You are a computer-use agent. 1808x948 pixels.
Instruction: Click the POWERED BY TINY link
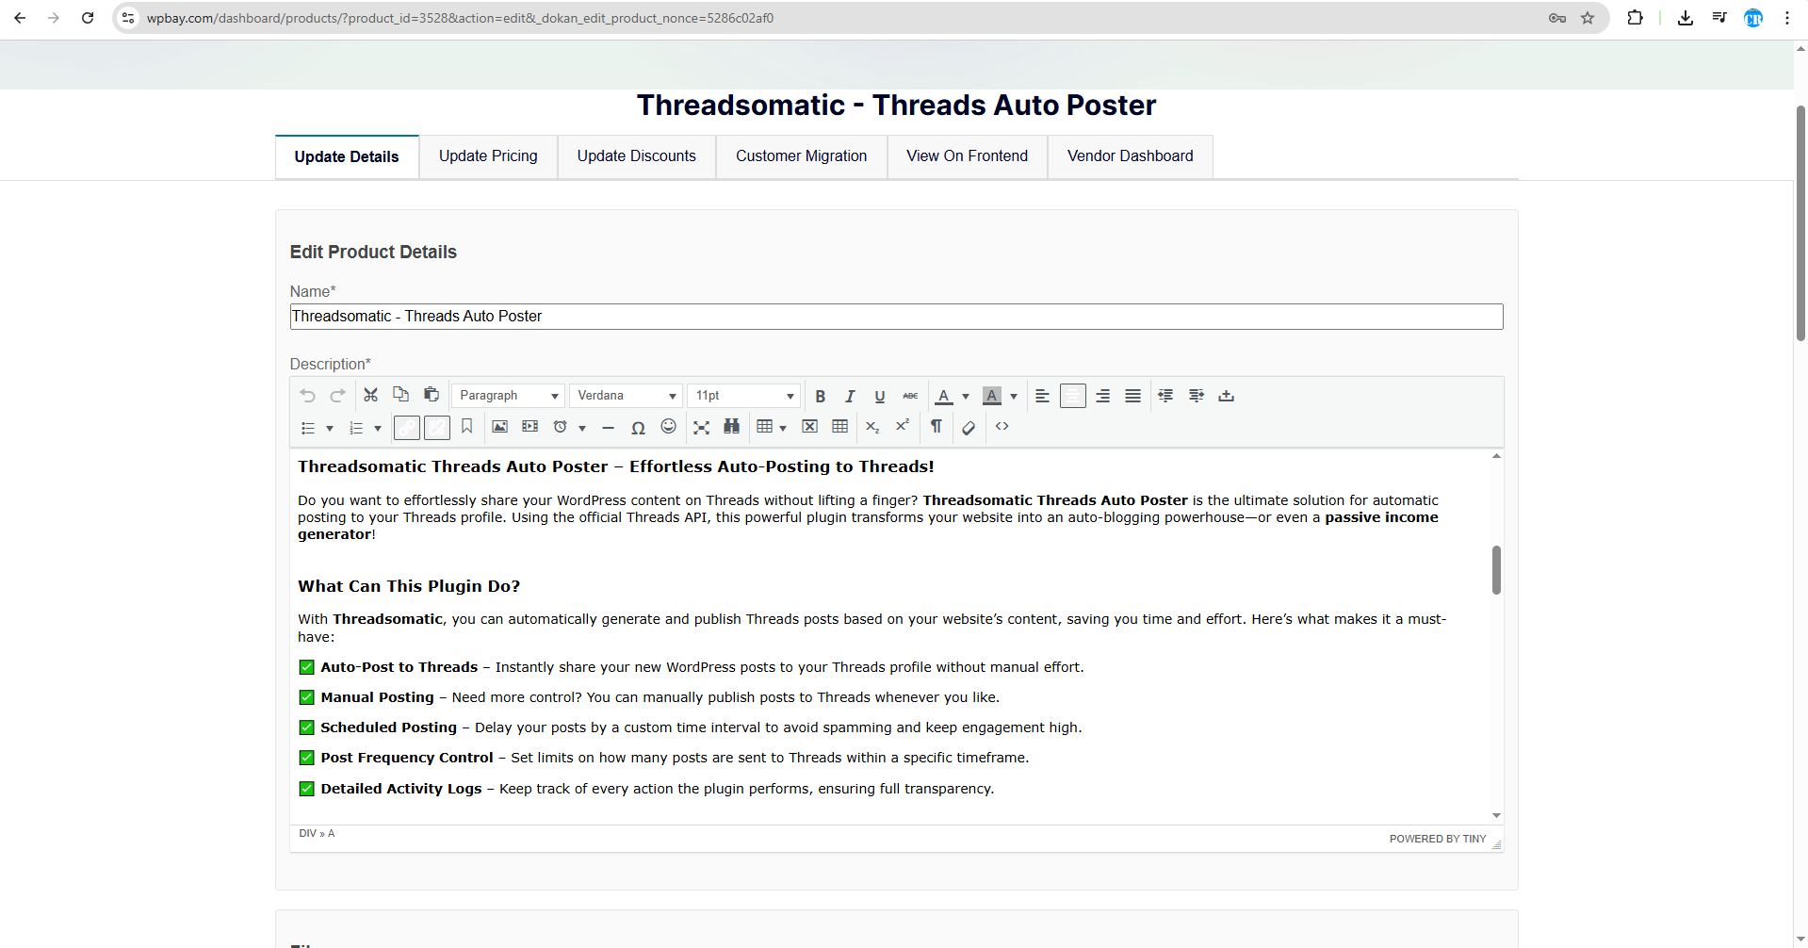click(x=1438, y=839)
